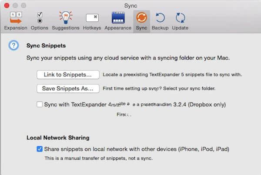Close the Sync preferences window
The width and height of the screenshot is (261, 175).
tap(6, 5)
